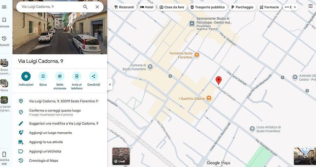Click the add business storefront icon
The image size is (316, 167).
coord(21,142)
